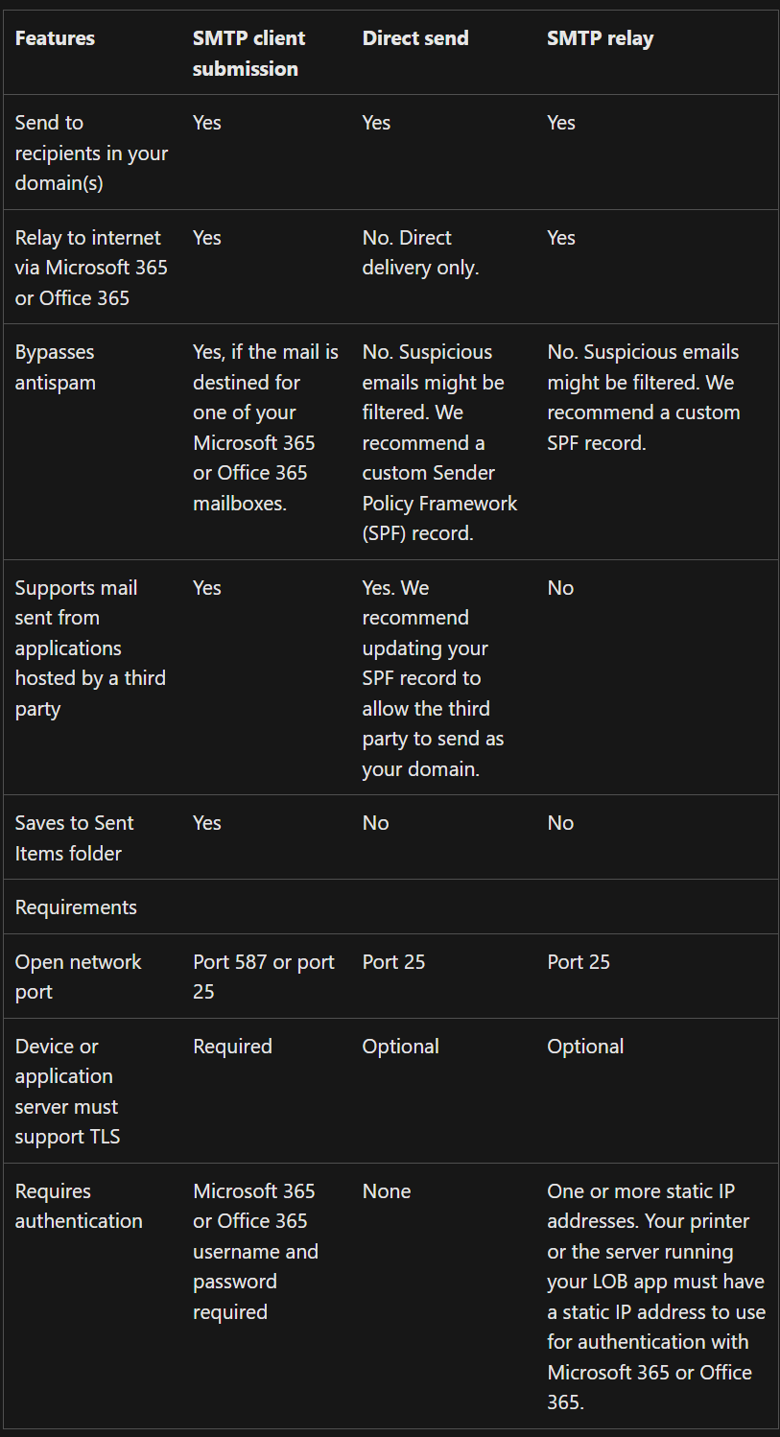Click the 'Port 587 or port 25' cell

point(264,977)
